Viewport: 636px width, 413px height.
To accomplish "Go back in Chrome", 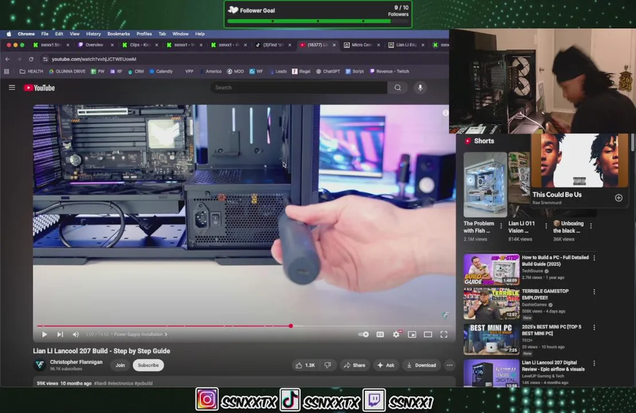I will (x=7, y=59).
